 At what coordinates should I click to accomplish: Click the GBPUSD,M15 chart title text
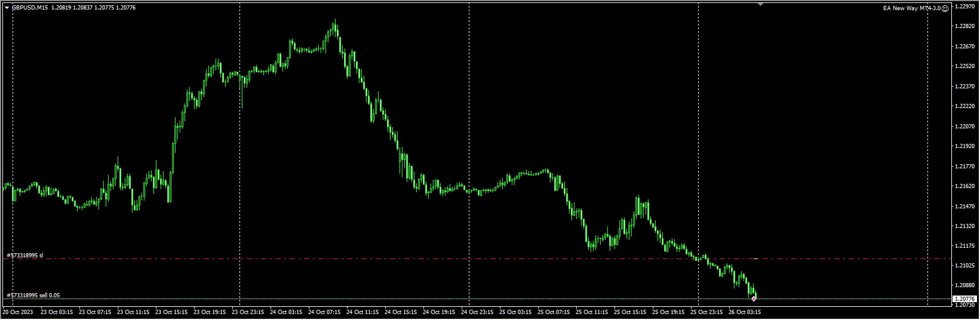30,8
